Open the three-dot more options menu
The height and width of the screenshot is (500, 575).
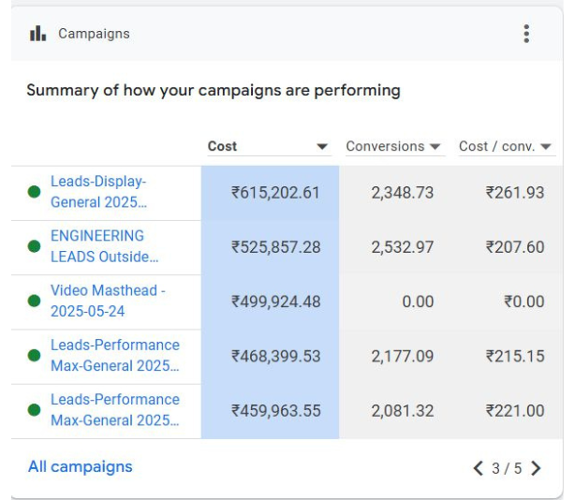(x=526, y=34)
